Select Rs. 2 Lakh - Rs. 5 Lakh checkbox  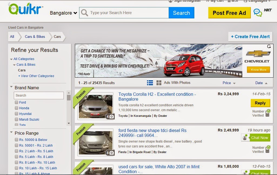point(16,151)
